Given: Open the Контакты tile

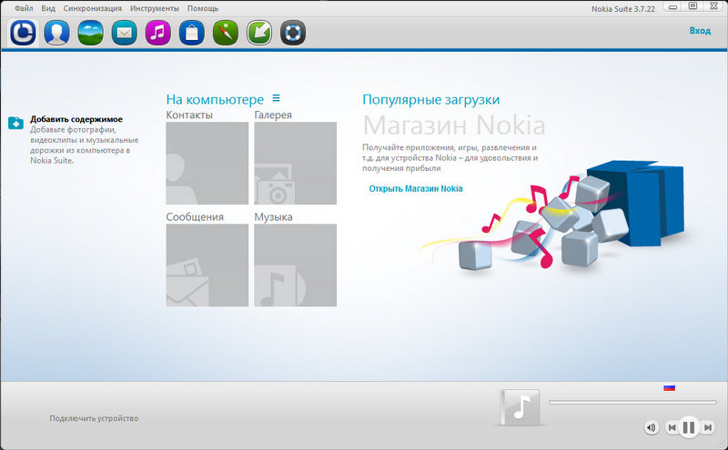Looking at the screenshot, I should tap(207, 163).
